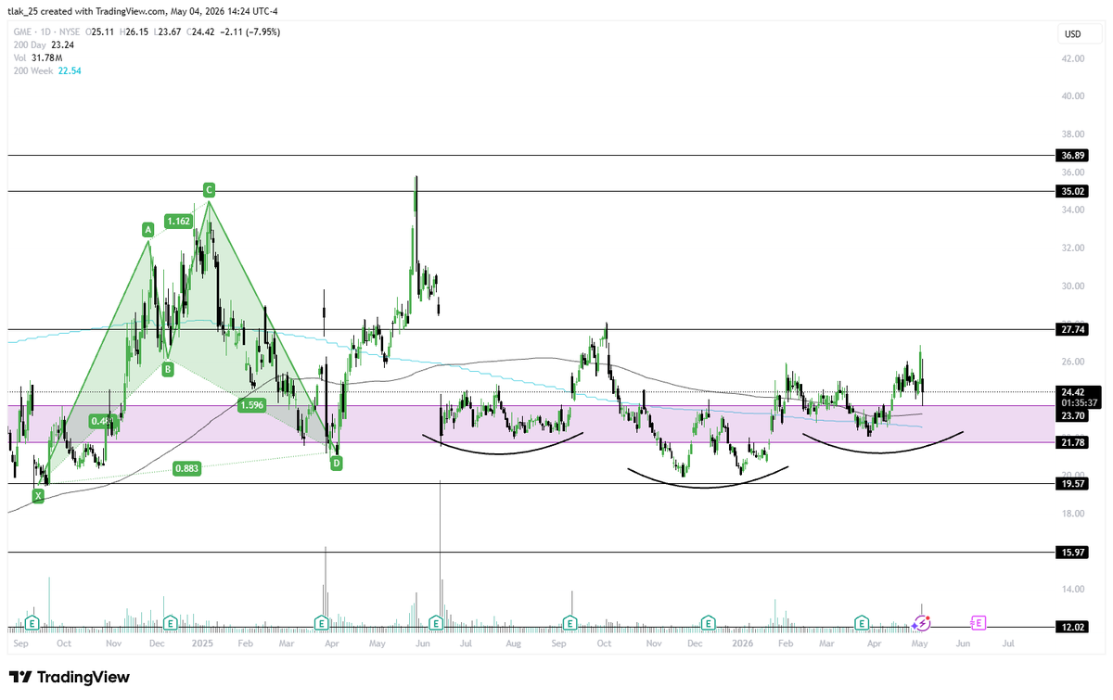This screenshot has width=1113, height=700.
Task: Click the TradingView logo
Action: coord(69,678)
